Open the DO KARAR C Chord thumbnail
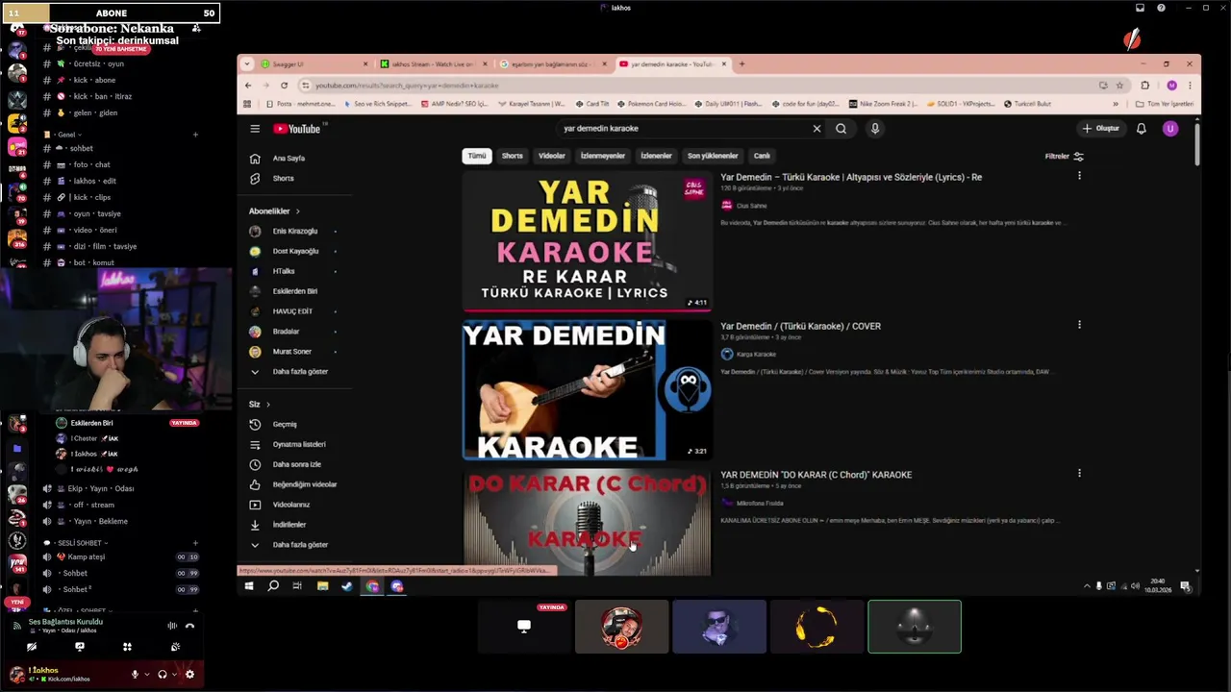1231x692 pixels. click(587, 523)
